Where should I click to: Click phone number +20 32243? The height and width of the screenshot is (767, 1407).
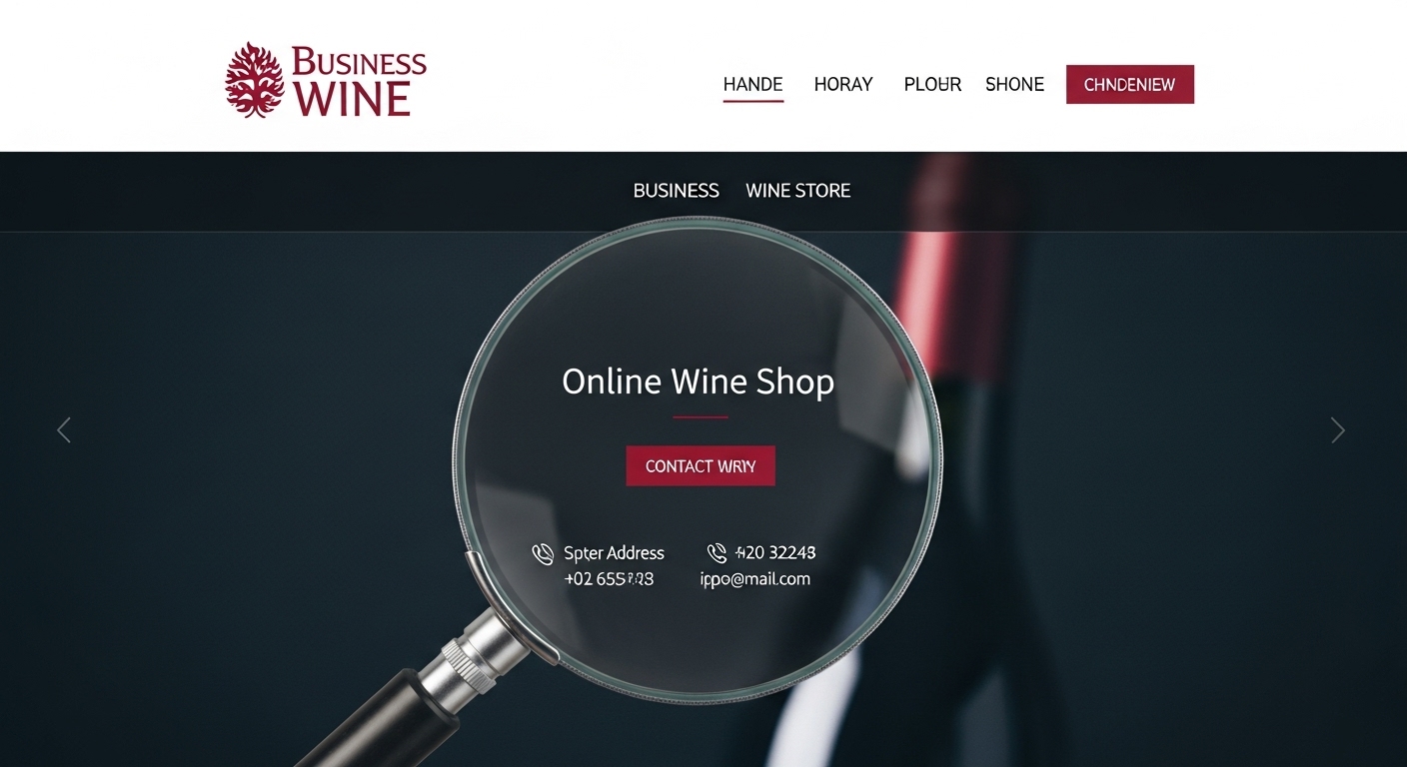coord(775,552)
